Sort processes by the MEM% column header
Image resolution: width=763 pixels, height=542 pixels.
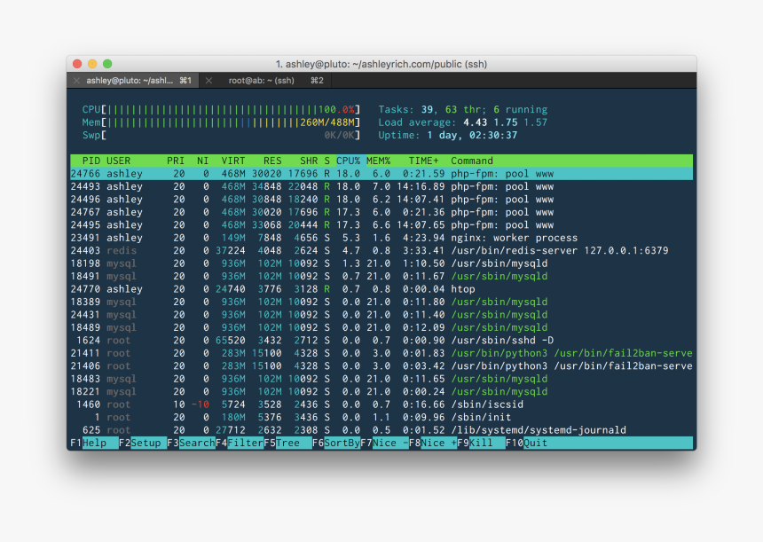click(x=379, y=161)
